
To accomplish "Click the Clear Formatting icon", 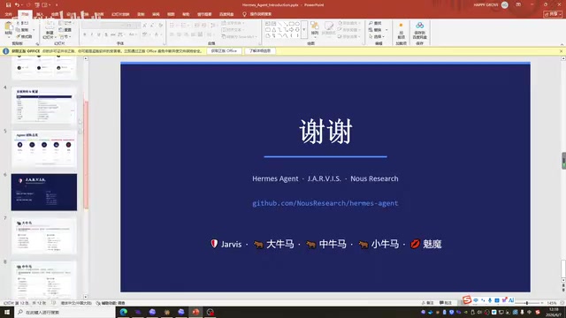I will [160, 26].
